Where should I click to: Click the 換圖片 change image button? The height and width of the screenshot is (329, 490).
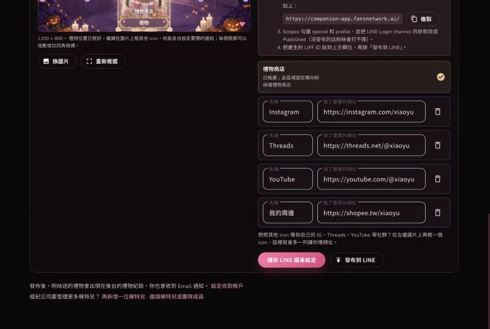point(57,61)
